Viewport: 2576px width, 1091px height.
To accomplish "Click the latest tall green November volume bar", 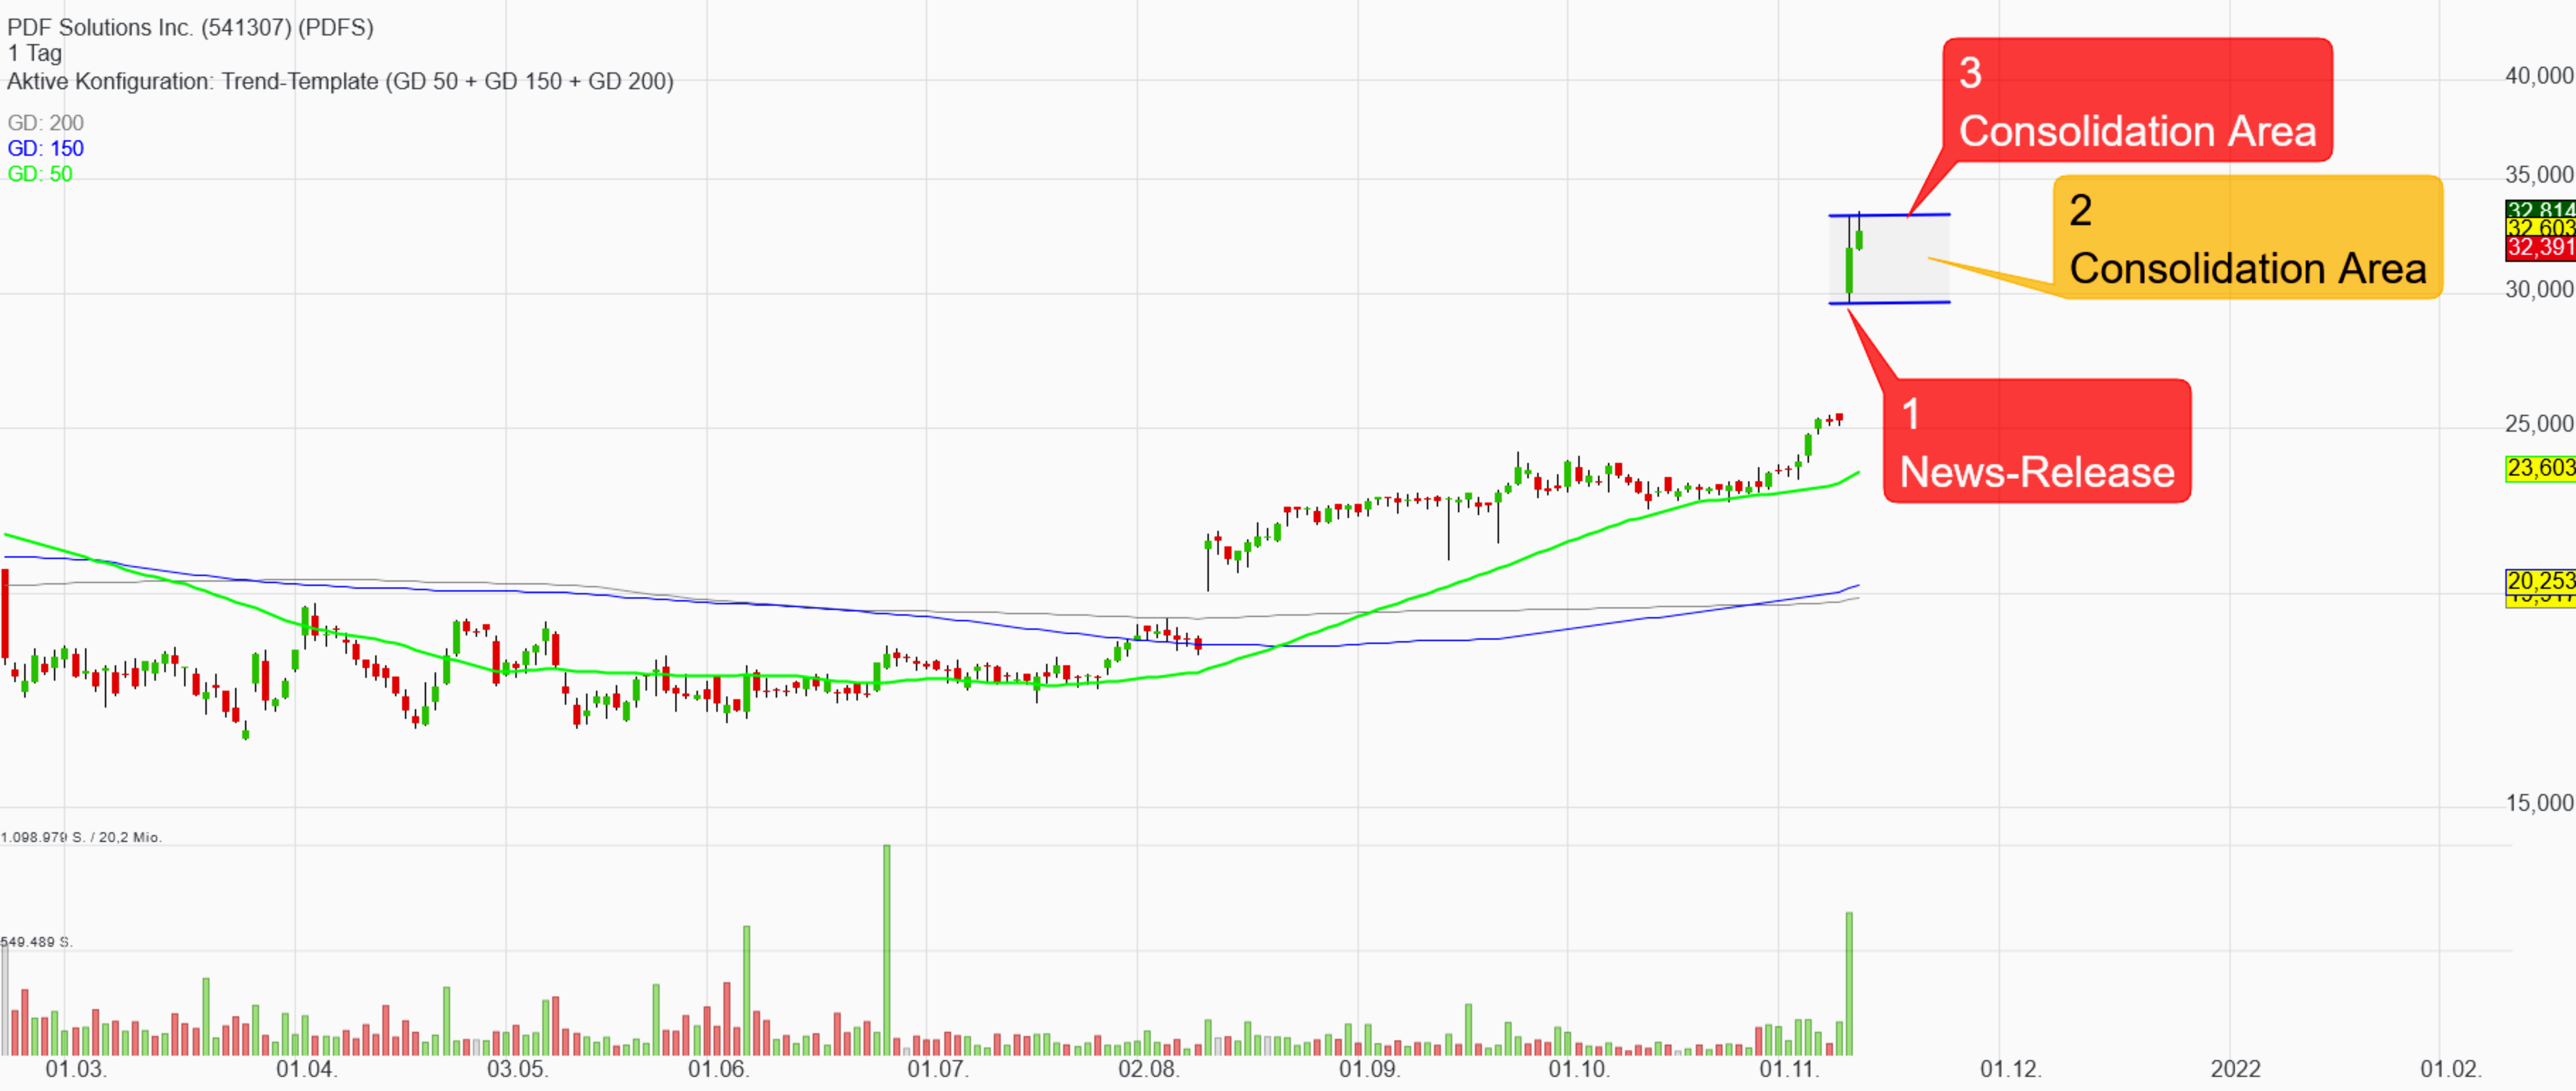I will click(1849, 985).
